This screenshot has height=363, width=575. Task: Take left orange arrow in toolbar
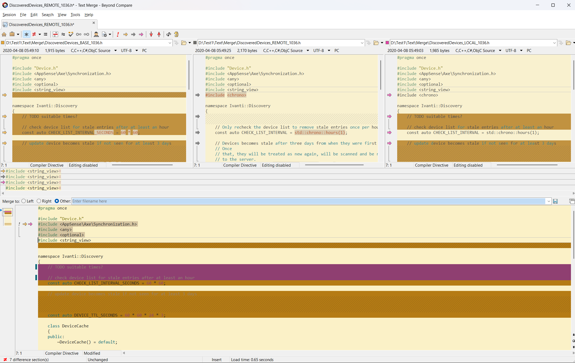[x=125, y=34]
